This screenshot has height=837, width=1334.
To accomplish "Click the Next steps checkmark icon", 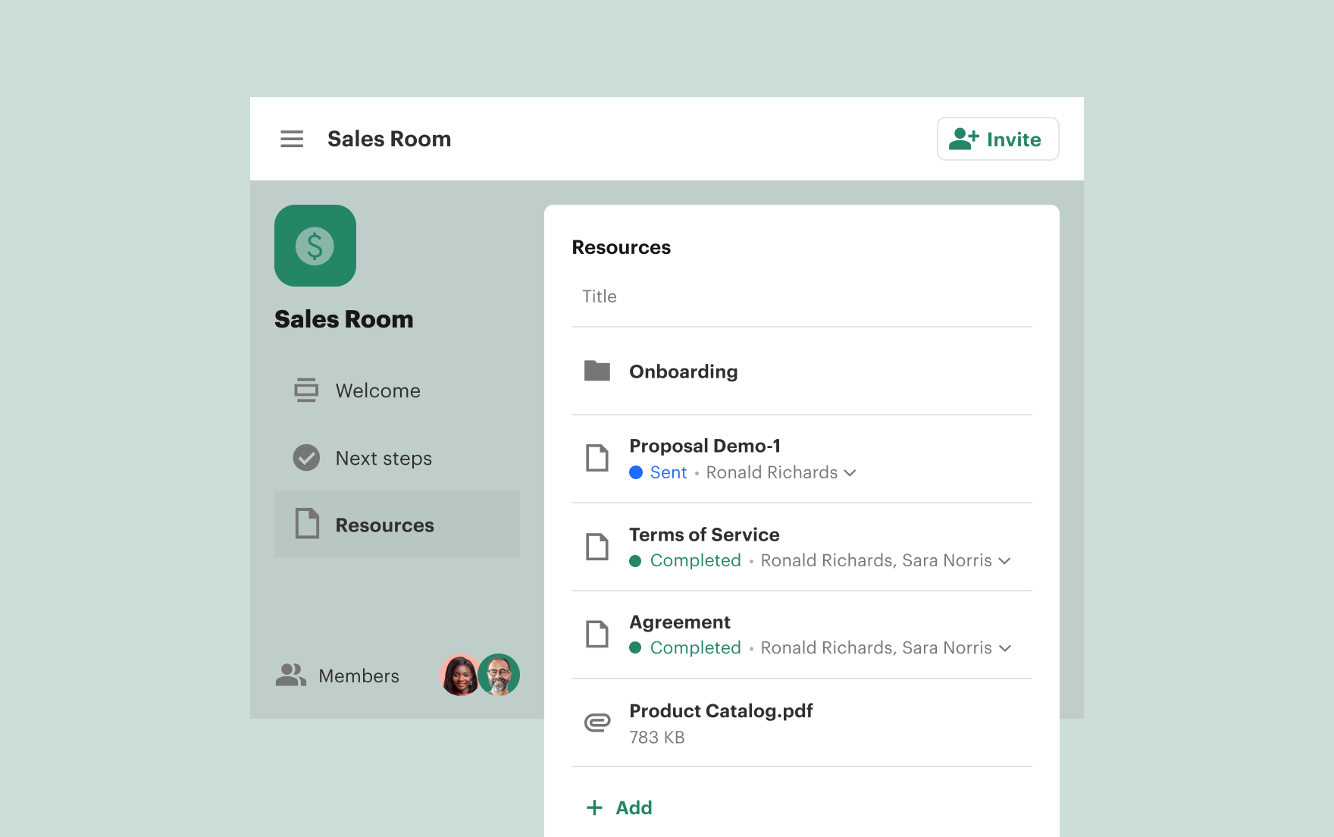I will click(x=306, y=458).
